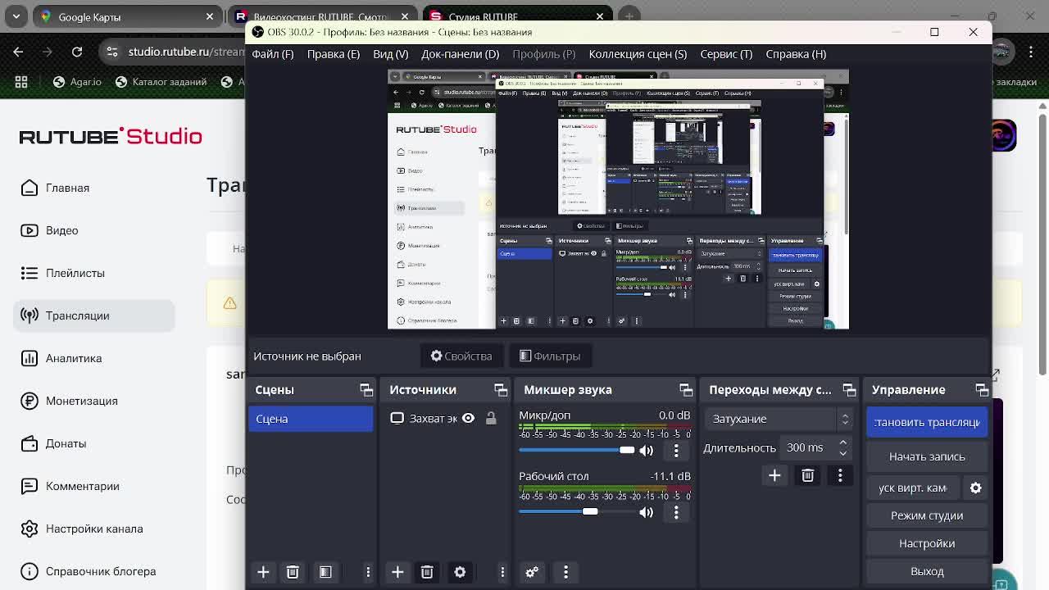The height and width of the screenshot is (590, 1049).
Task: Open the browser apps grid in bookmarks bar
Action: point(21,82)
